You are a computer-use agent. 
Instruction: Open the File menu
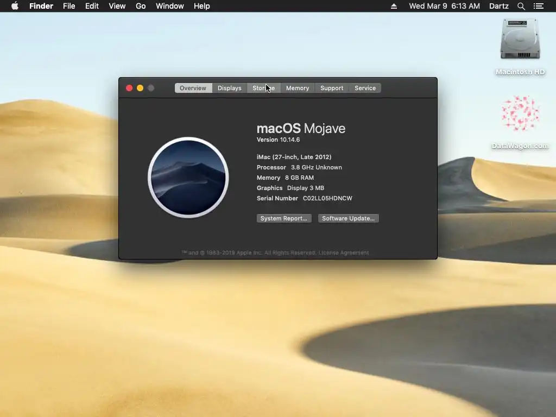point(69,6)
